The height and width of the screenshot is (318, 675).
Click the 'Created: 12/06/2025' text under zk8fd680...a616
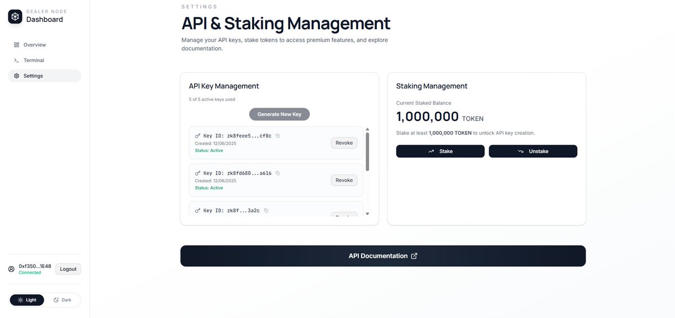click(215, 181)
